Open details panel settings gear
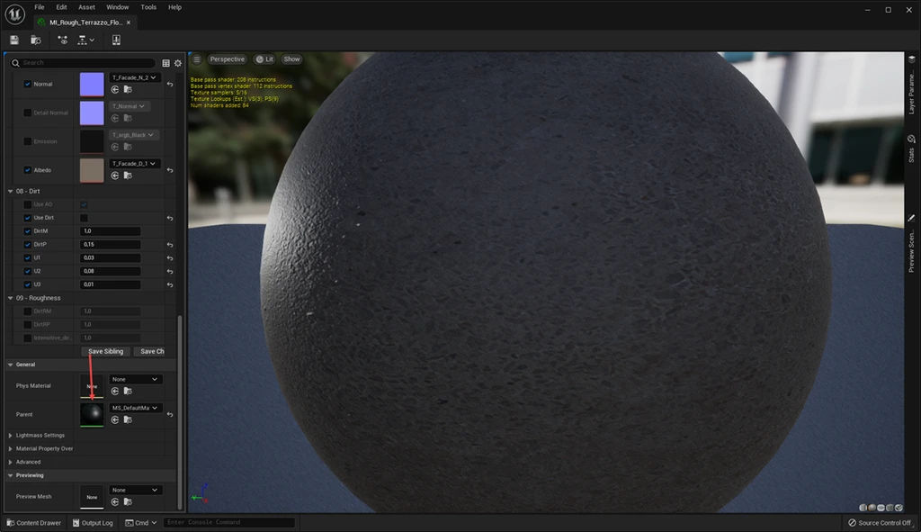The height and width of the screenshot is (532, 921). coord(178,63)
